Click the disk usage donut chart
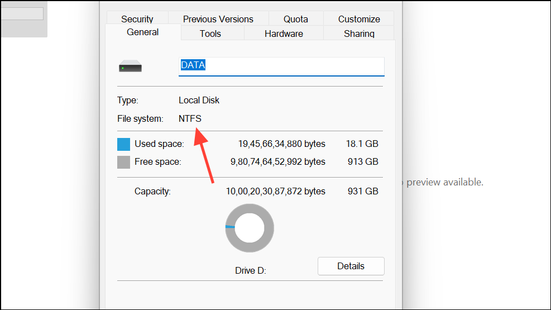Screen dimensions: 551x310 pos(250,228)
